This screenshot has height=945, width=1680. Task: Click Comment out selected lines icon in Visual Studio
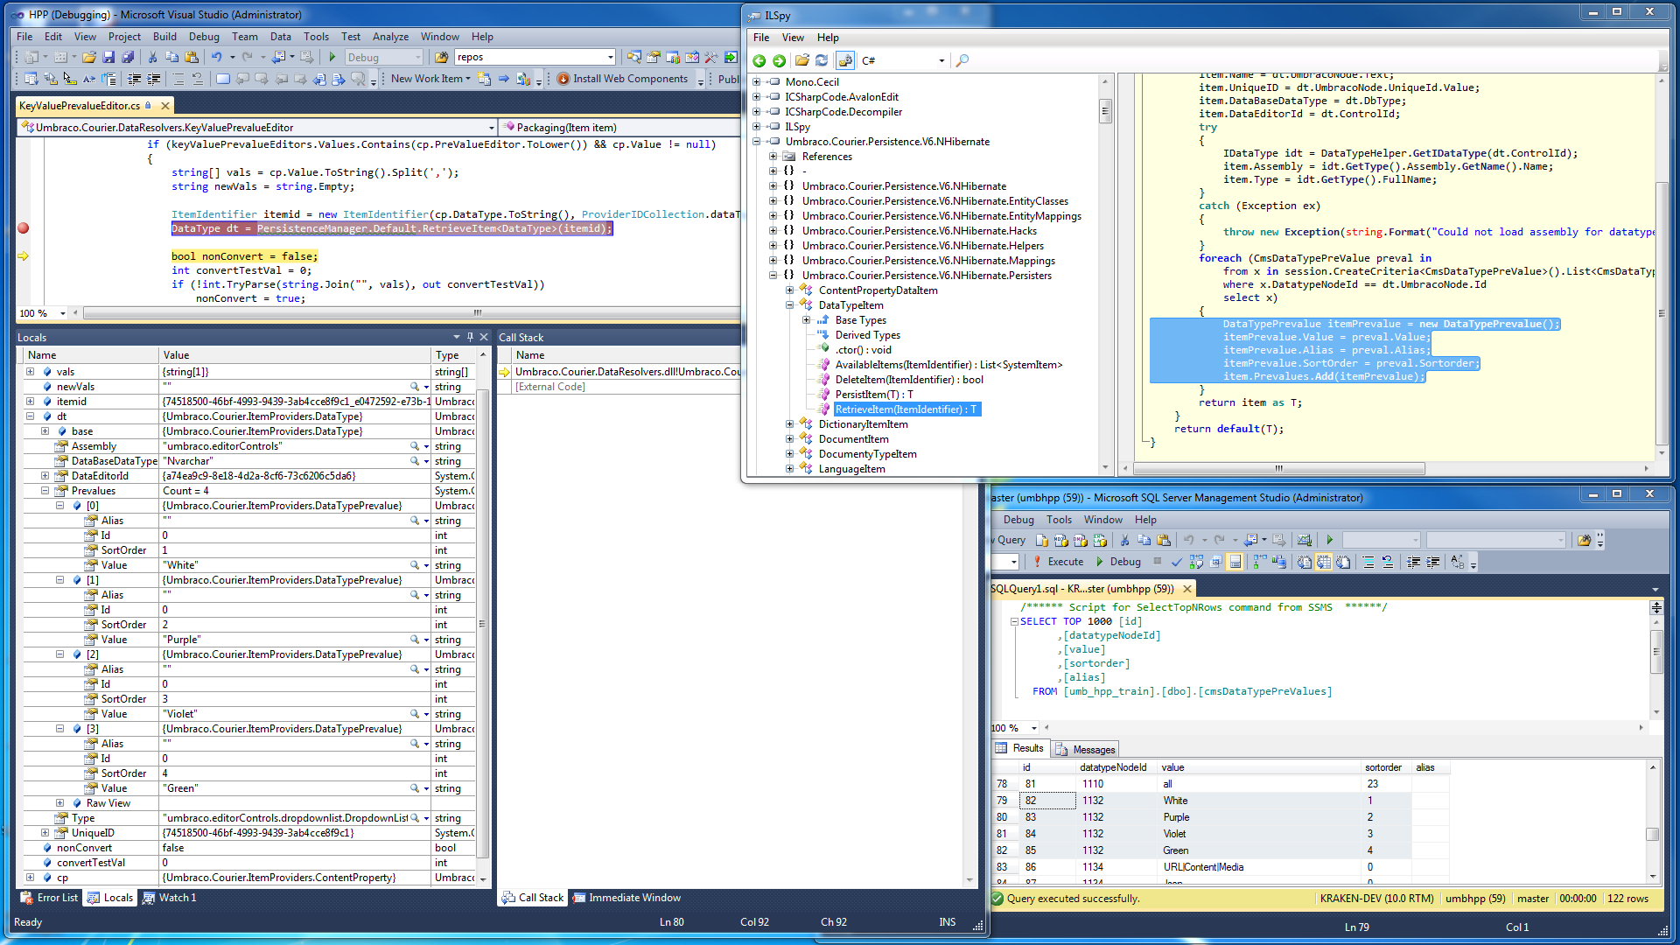pyautogui.click(x=178, y=80)
